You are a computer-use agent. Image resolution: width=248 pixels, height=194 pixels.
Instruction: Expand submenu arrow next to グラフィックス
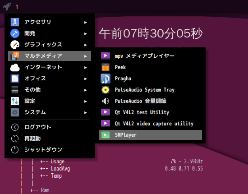click(86, 45)
